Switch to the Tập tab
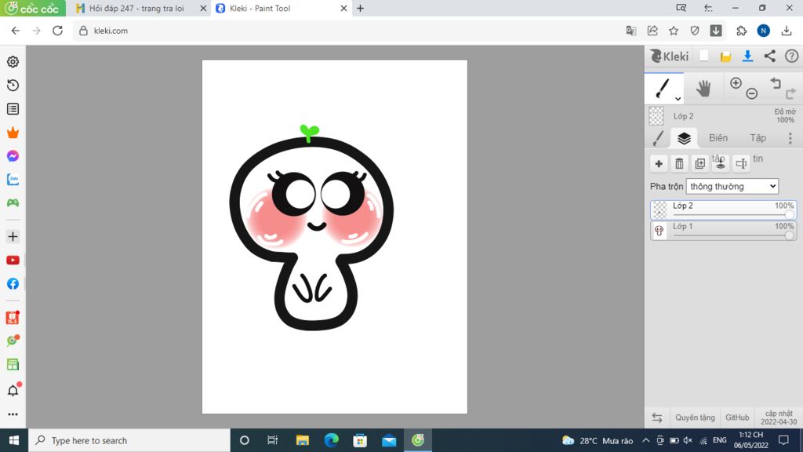 coord(758,138)
